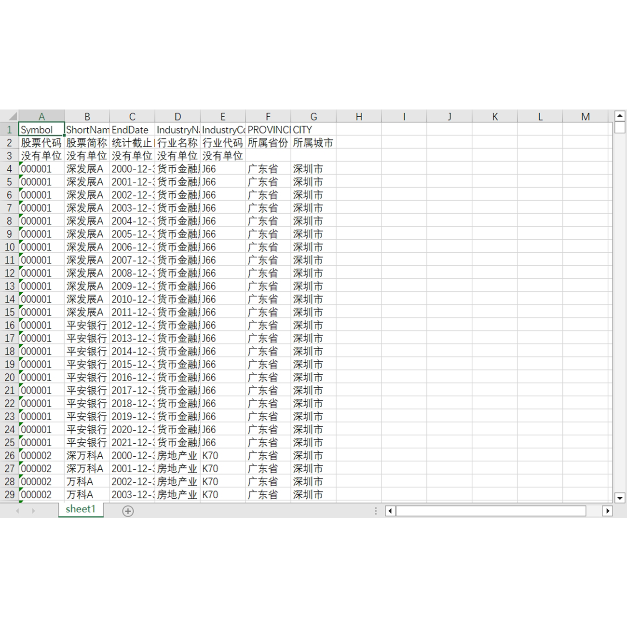
Task: Click the K70 cell in row 29
Action: click(x=223, y=494)
